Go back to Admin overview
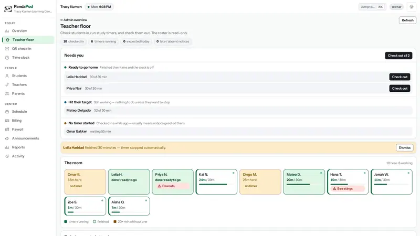Screen dimensions: 420x236 (73, 20)
